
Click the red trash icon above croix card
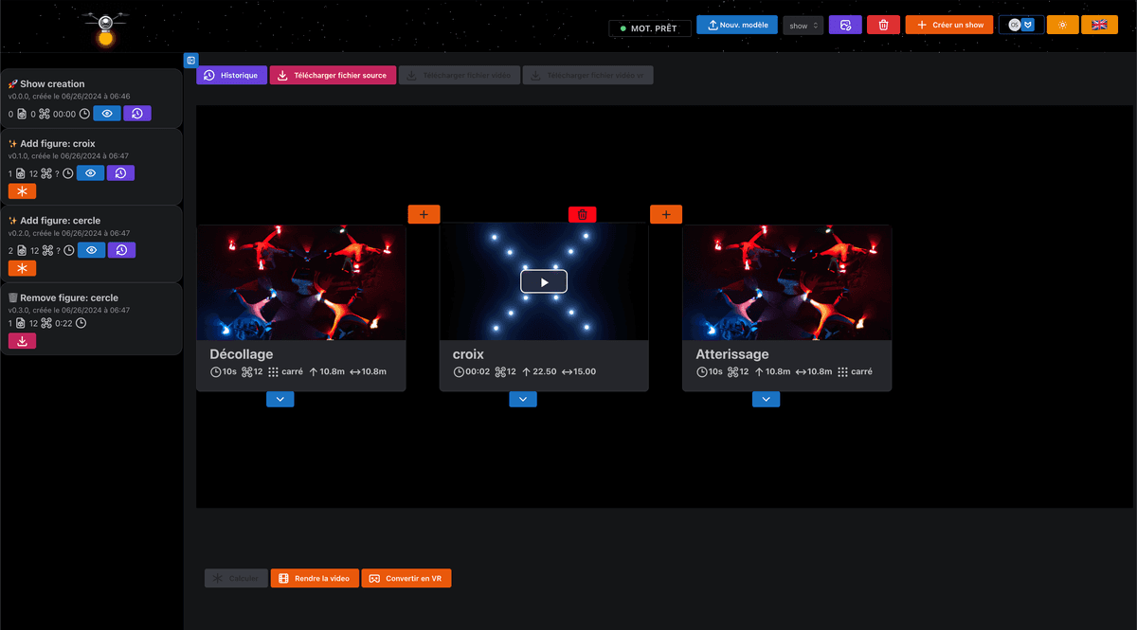coord(582,215)
